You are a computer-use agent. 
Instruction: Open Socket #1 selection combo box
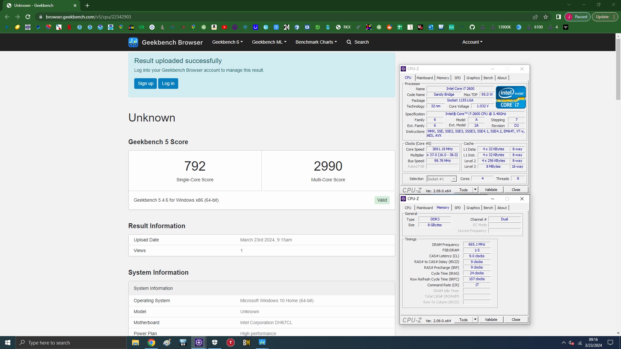pyautogui.click(x=441, y=179)
